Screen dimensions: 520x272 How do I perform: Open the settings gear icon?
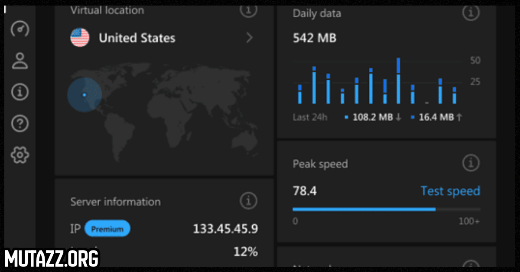19,155
